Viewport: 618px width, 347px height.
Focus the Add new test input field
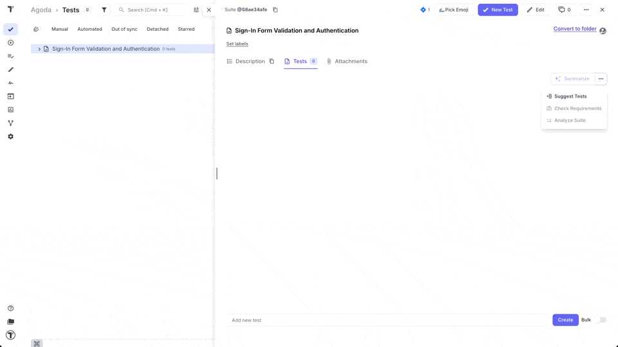386,320
